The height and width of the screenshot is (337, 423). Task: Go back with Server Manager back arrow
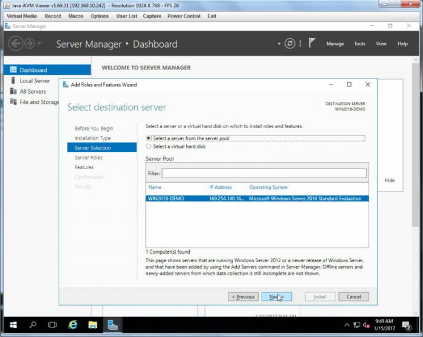(15, 43)
